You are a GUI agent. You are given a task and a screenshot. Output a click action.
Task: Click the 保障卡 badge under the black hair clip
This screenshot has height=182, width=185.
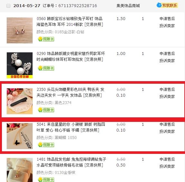click(46, 110)
